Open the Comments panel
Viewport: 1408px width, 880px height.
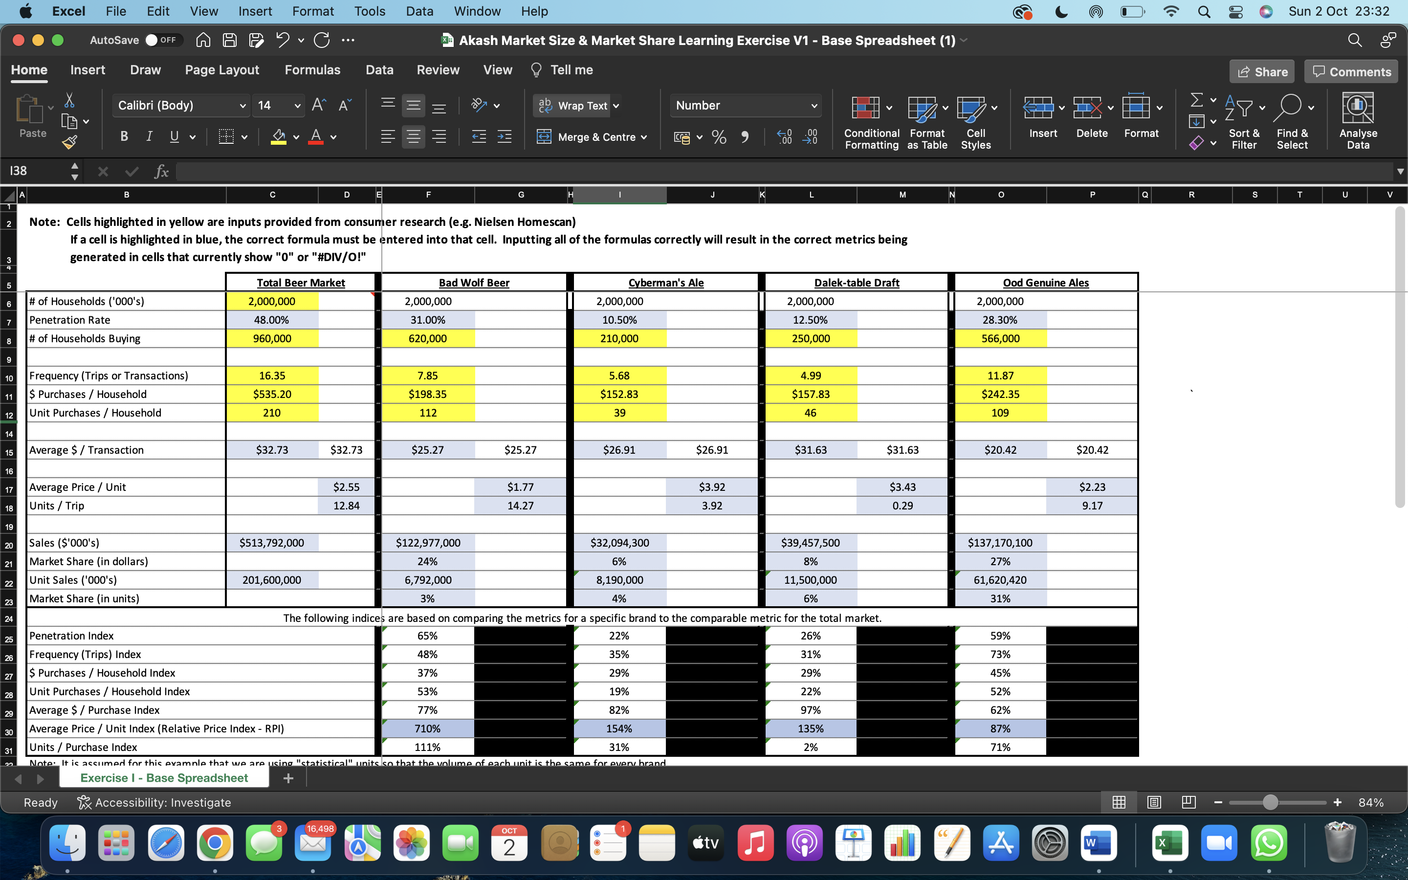pos(1350,71)
